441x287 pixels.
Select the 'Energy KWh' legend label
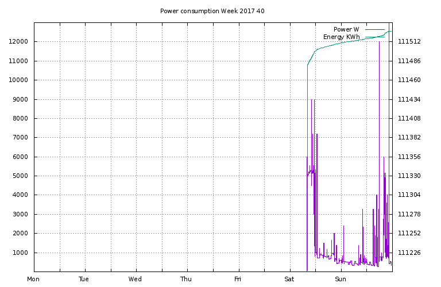pos(342,37)
